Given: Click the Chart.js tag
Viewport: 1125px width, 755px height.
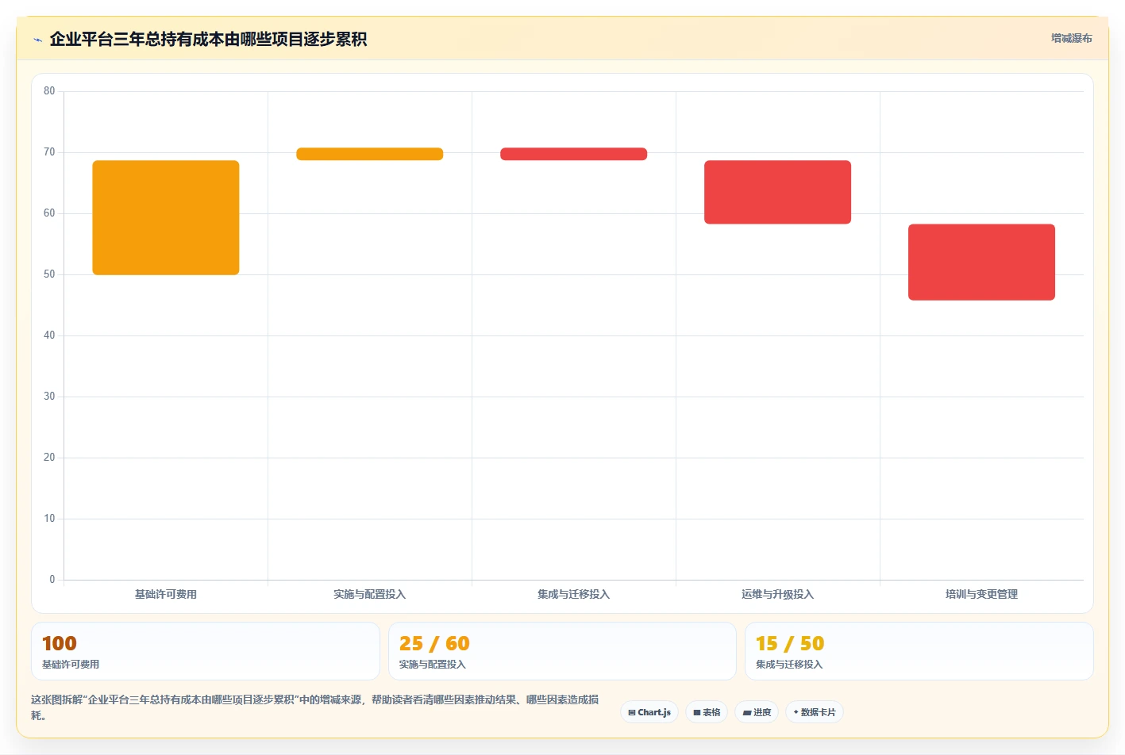Looking at the screenshot, I should [x=649, y=712].
